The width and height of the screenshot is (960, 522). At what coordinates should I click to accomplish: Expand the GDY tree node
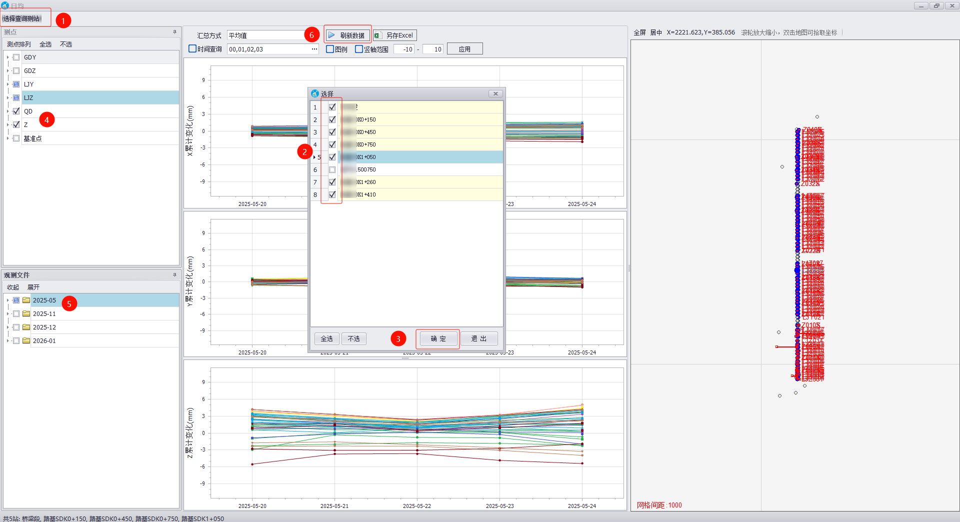[x=8, y=57]
